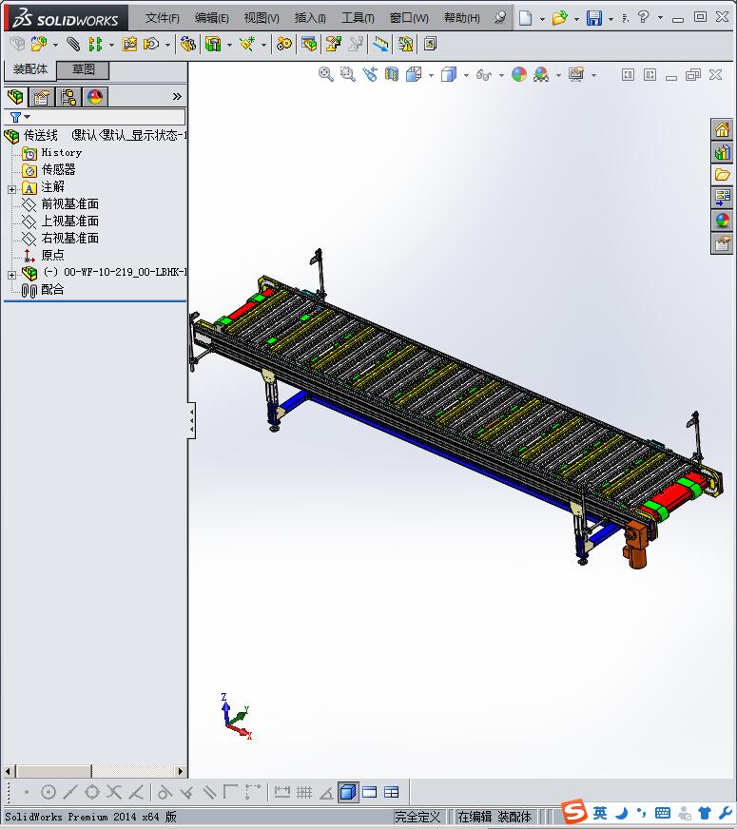Switch to the 草图 tab
Image resolution: width=737 pixels, height=829 pixels.
tap(83, 69)
